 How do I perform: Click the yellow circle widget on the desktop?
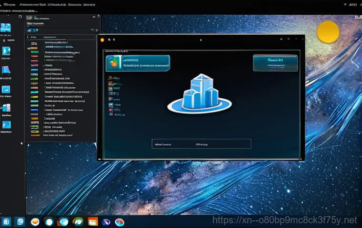tap(328, 32)
